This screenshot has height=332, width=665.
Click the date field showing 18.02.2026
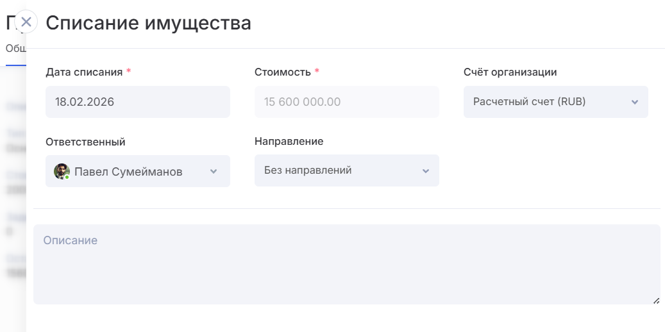pyautogui.click(x=137, y=102)
